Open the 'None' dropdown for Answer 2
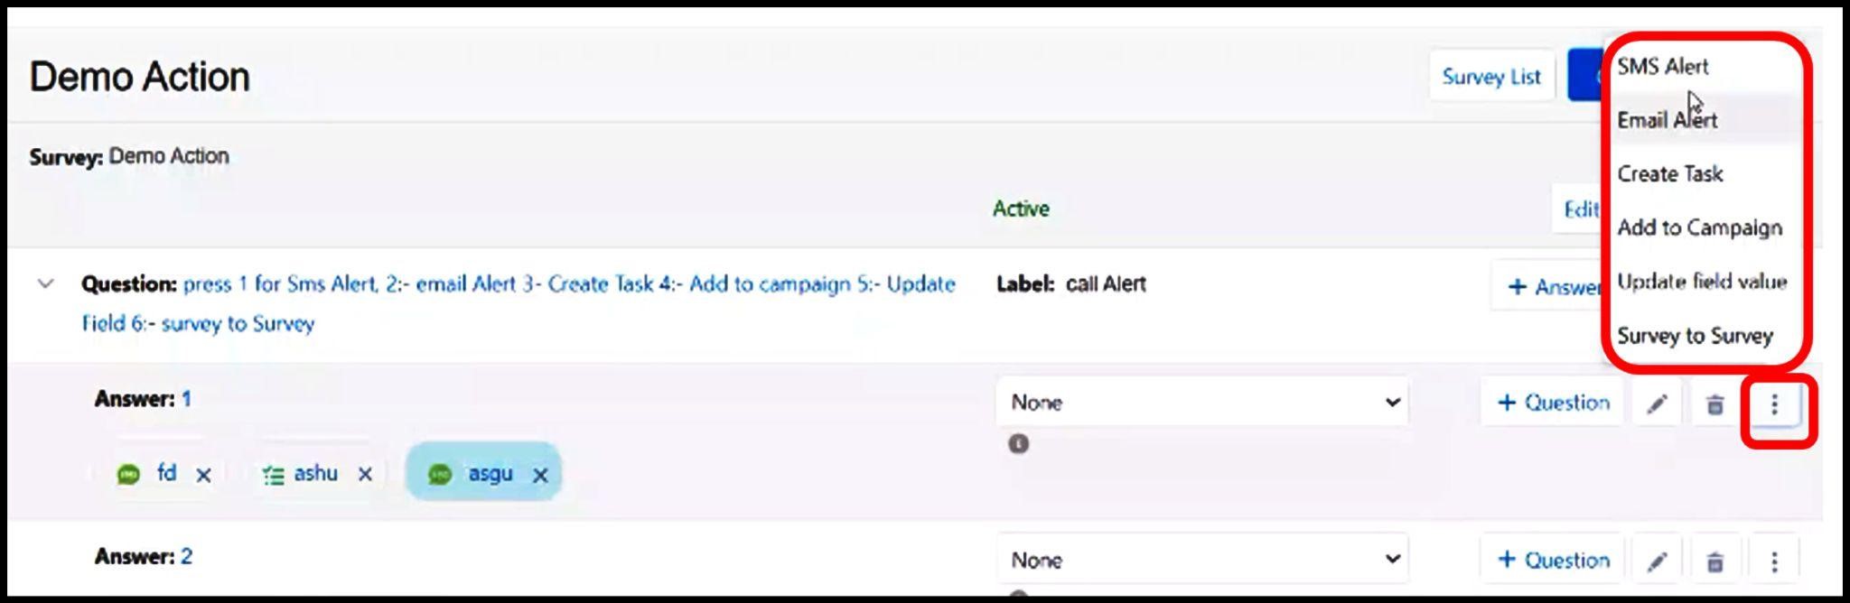The height and width of the screenshot is (603, 1850). pyautogui.click(x=1201, y=561)
